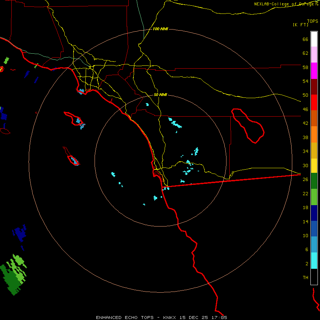The width and height of the screenshot is (320, 320).
Task: Click the white swatch in the tops legend
Action: 314,39
